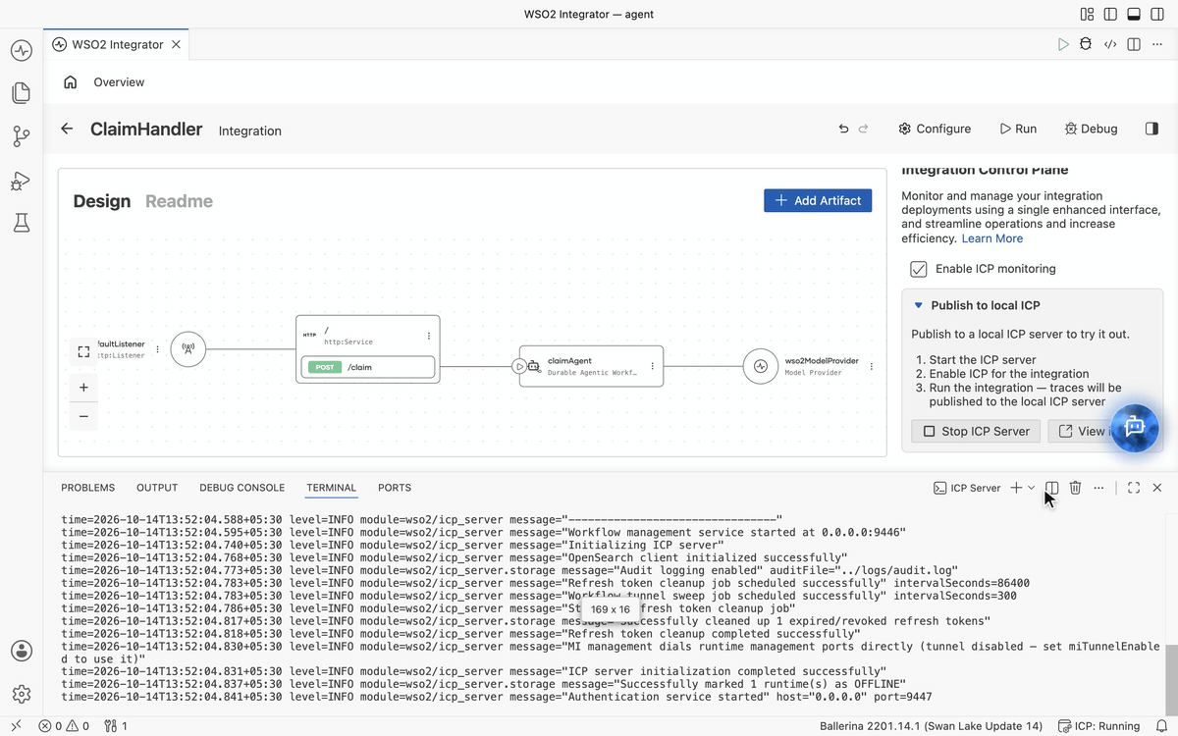Split the editor right

point(1134,44)
